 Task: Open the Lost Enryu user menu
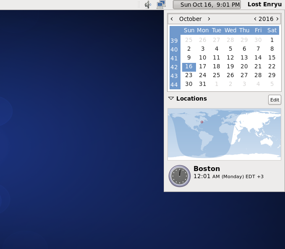[x=264, y=4]
